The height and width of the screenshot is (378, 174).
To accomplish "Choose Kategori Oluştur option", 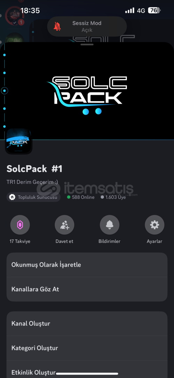I will [x=87, y=348].
